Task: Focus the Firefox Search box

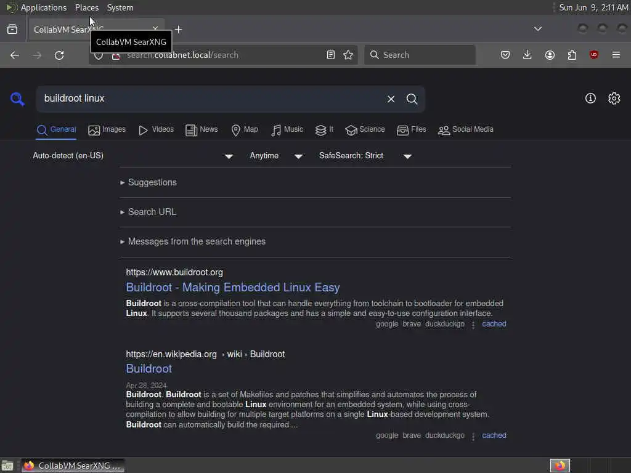Action: pos(420,55)
